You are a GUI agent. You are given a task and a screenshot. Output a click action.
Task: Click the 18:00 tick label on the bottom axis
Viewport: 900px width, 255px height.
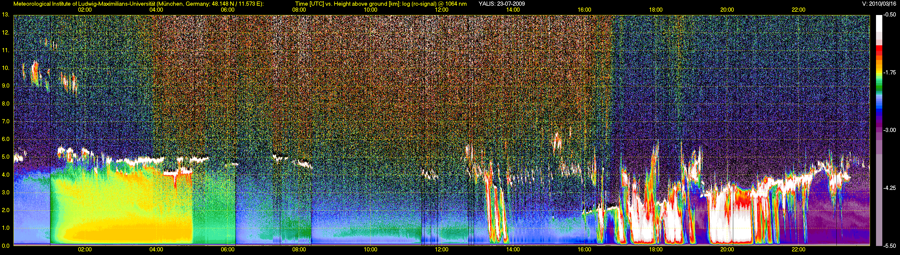click(x=656, y=249)
